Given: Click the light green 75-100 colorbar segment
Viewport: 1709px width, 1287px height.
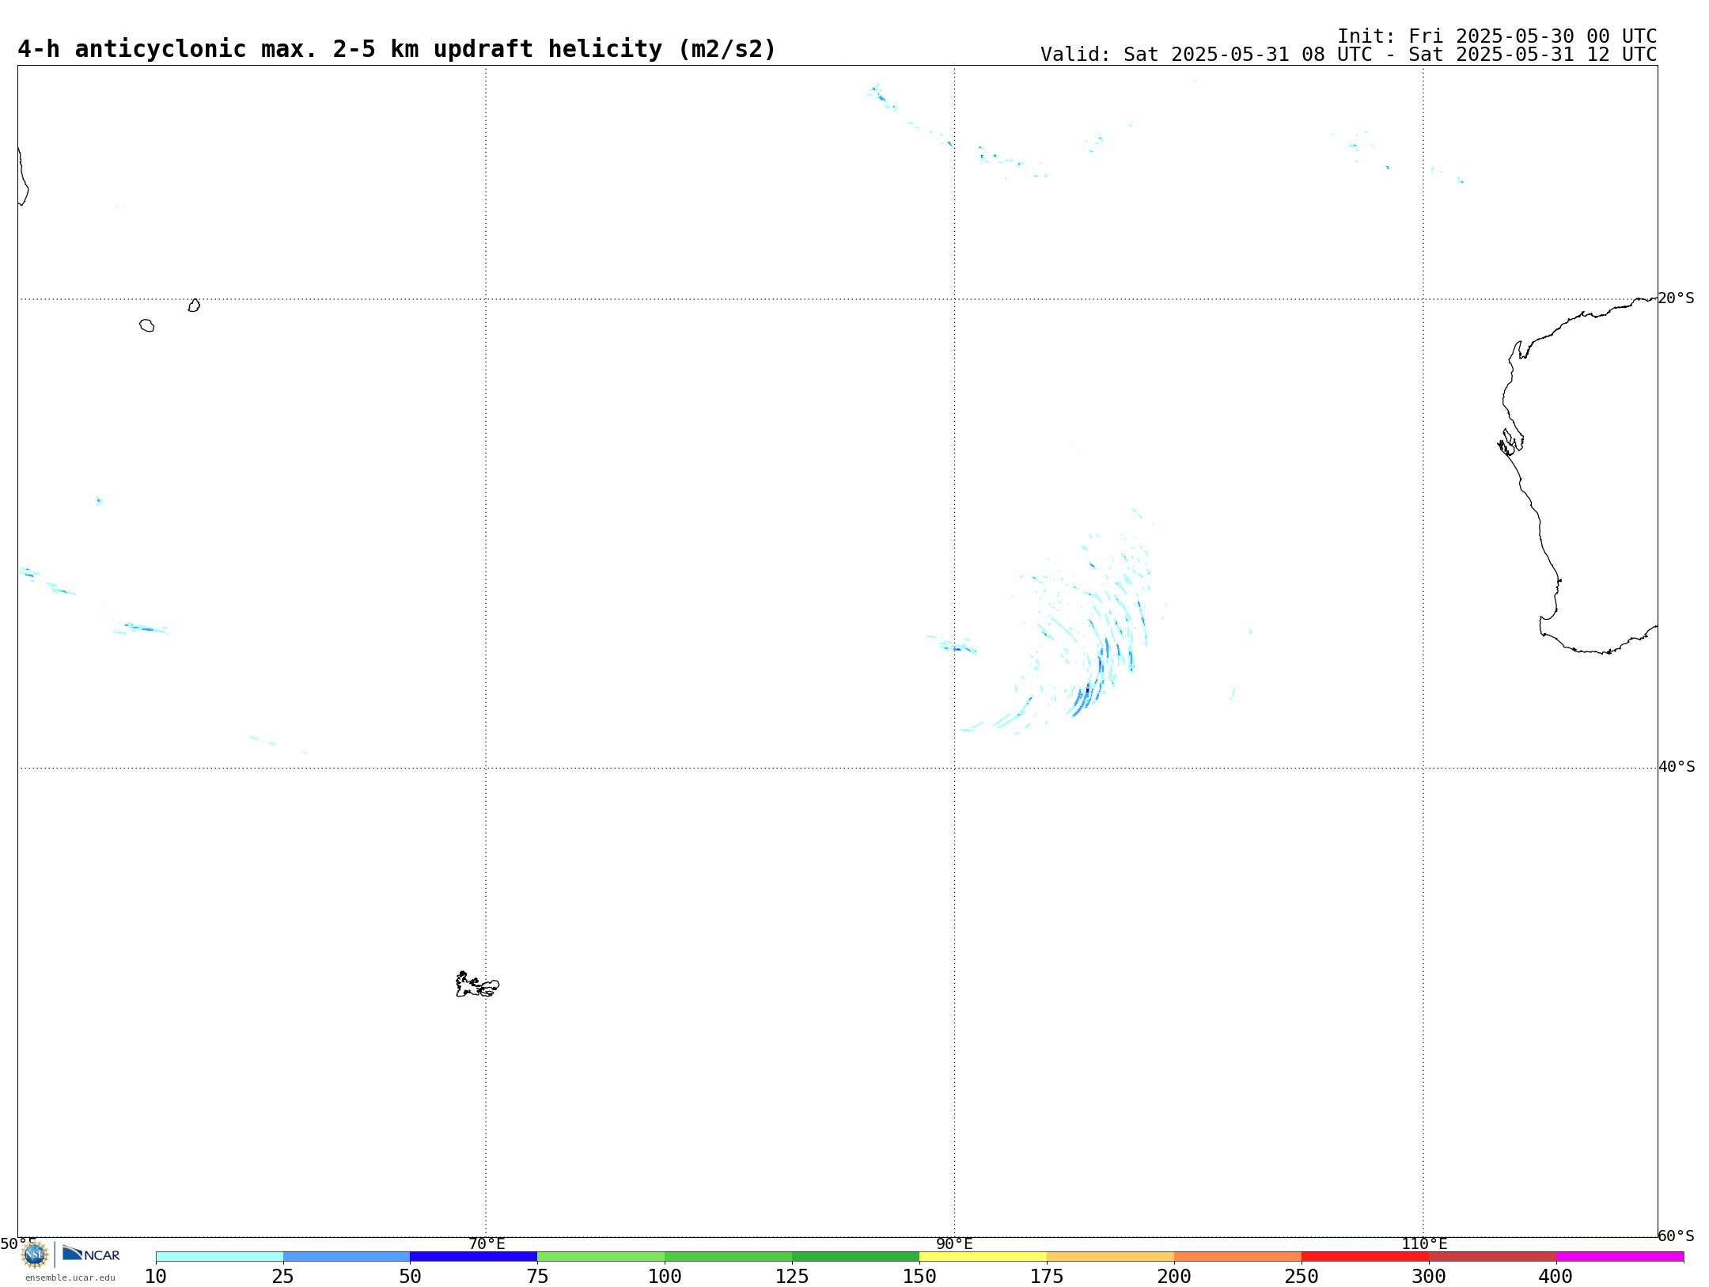Looking at the screenshot, I should (x=601, y=1256).
